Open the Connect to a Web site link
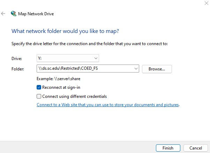 108,105
